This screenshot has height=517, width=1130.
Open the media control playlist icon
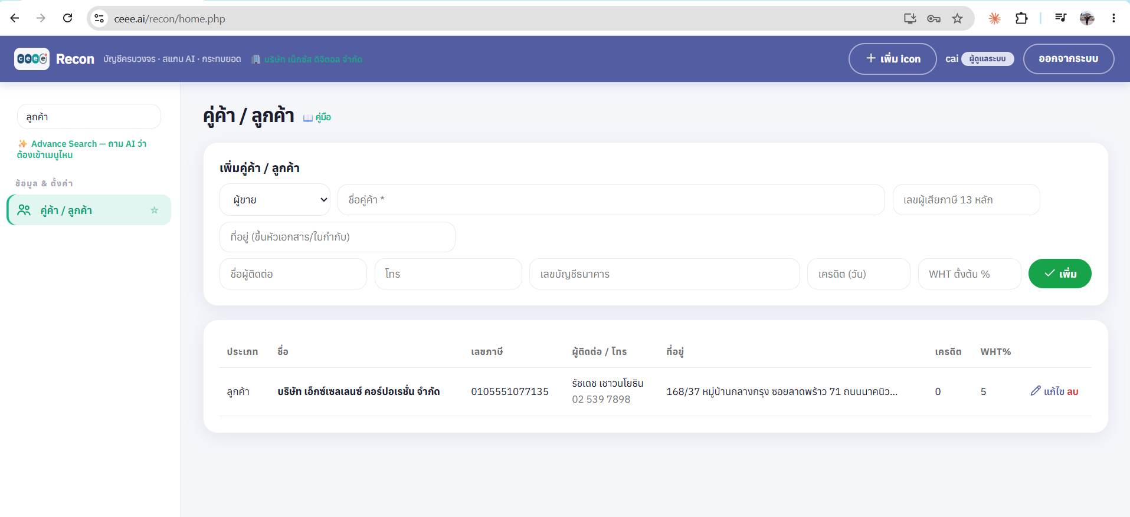pyautogui.click(x=1060, y=18)
